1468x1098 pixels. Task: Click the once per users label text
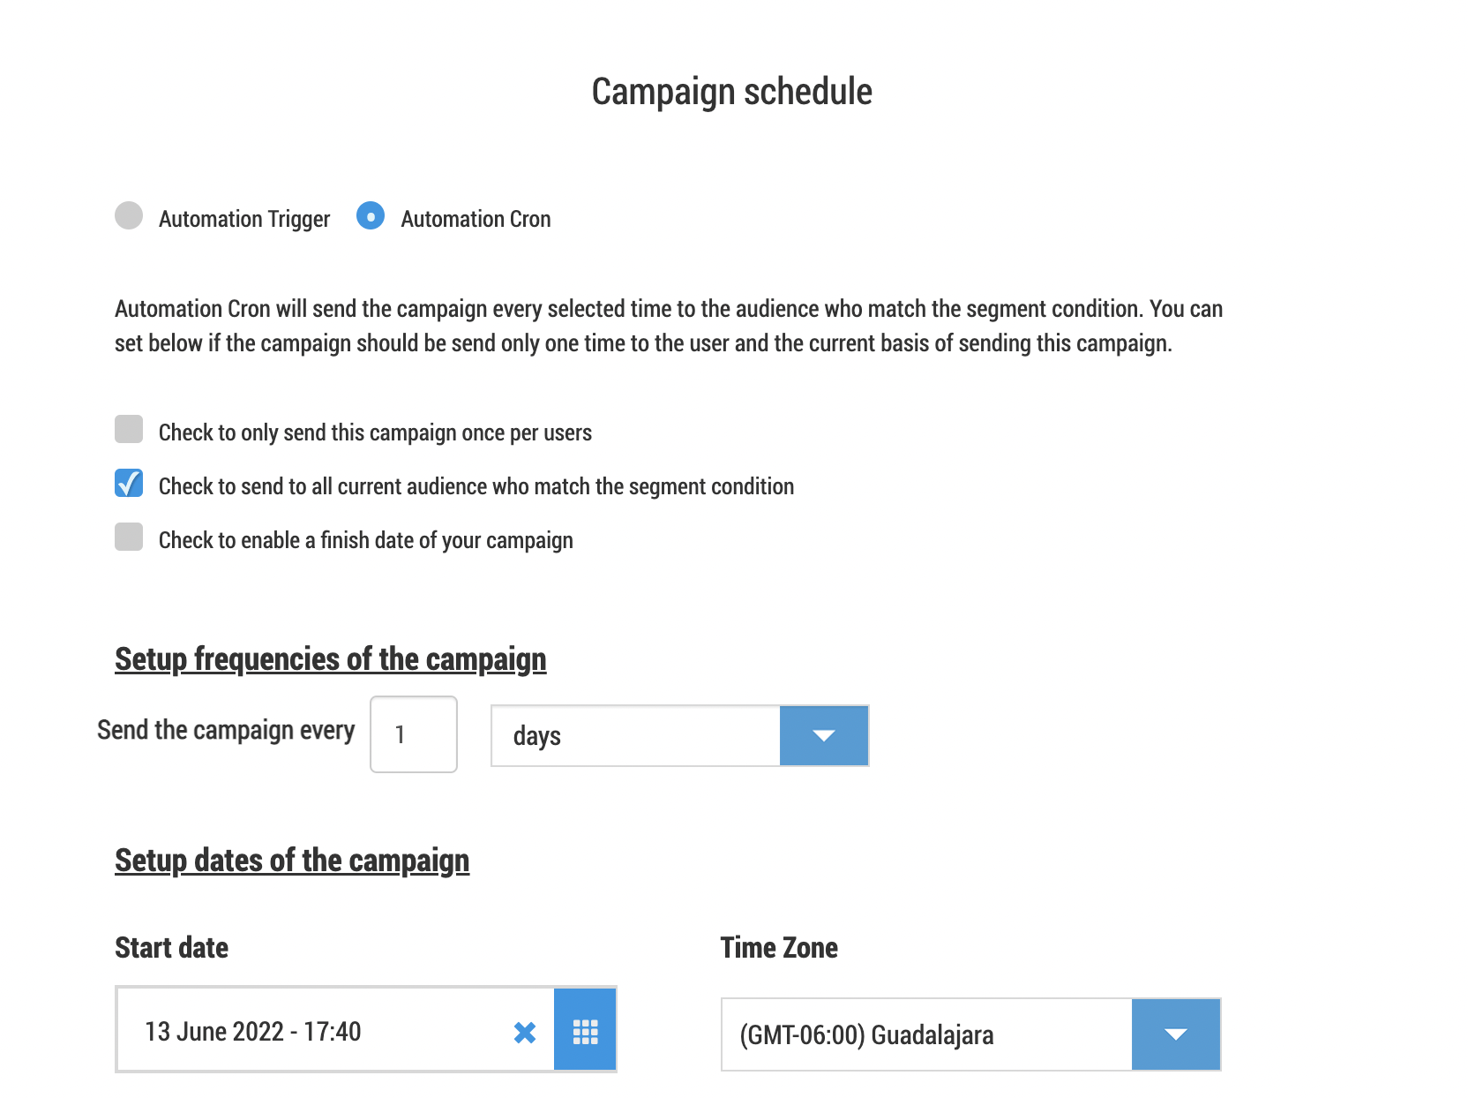point(375,432)
